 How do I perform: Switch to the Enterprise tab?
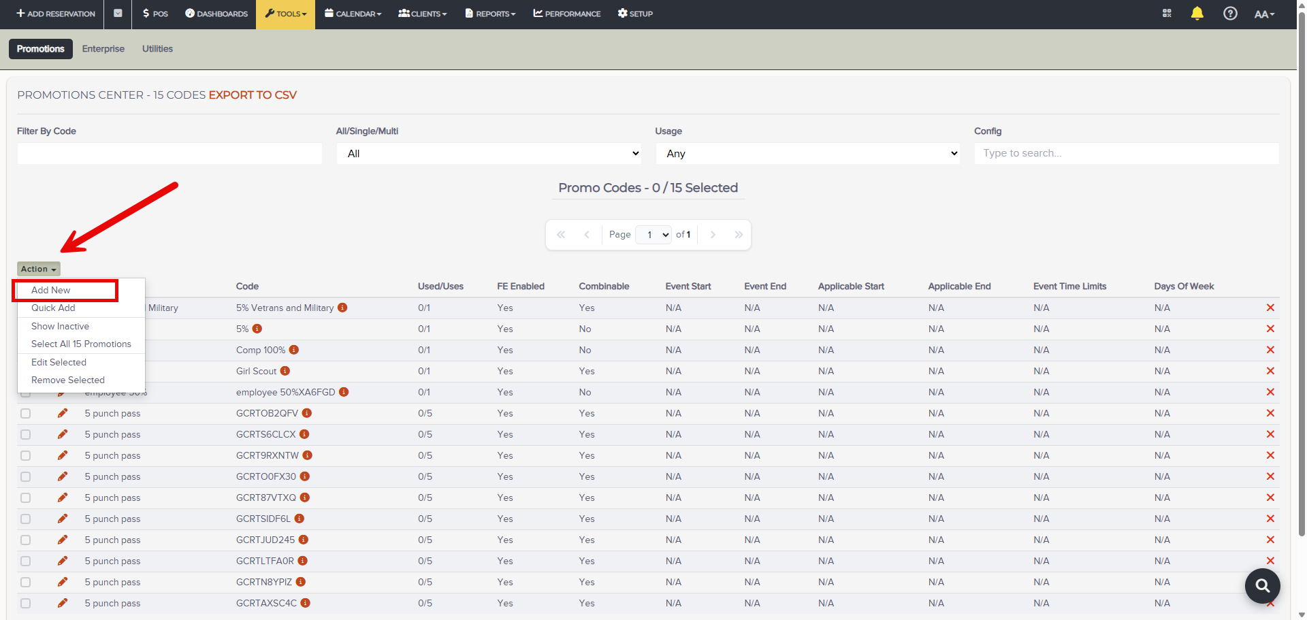tap(103, 49)
